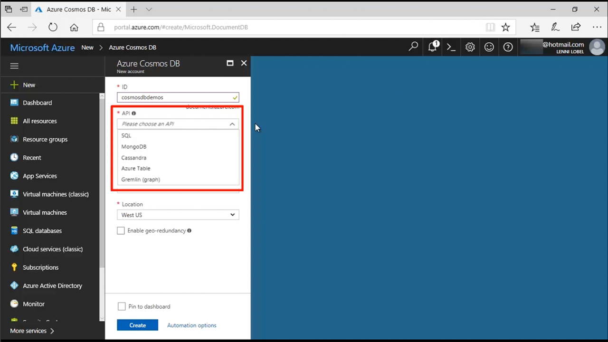The height and width of the screenshot is (342, 608).
Task: Go to browser home page icon
Action: click(x=74, y=27)
